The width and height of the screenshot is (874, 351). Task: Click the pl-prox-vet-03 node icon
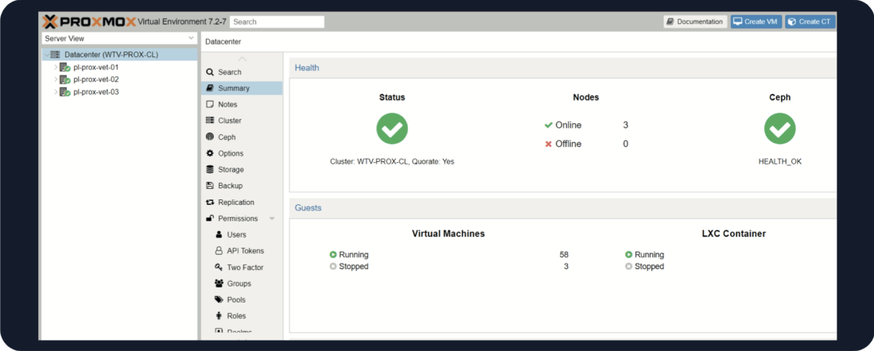pos(65,92)
